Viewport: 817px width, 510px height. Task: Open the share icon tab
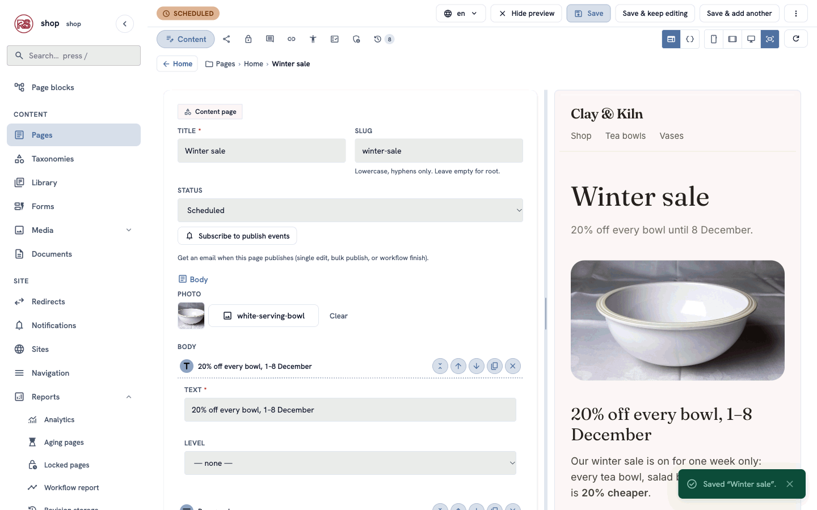point(226,39)
